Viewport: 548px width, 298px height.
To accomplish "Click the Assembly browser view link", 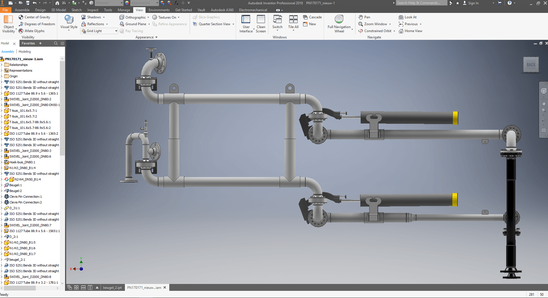I will [8, 52].
